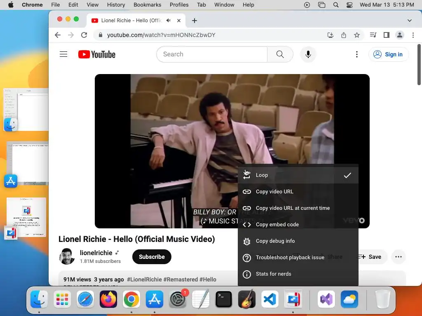Open GarageBand from the Dock
Viewport: 422px width, 316px height.
[x=247, y=299]
